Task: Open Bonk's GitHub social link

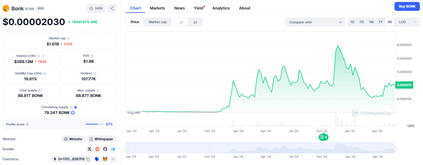Action: (105, 149)
